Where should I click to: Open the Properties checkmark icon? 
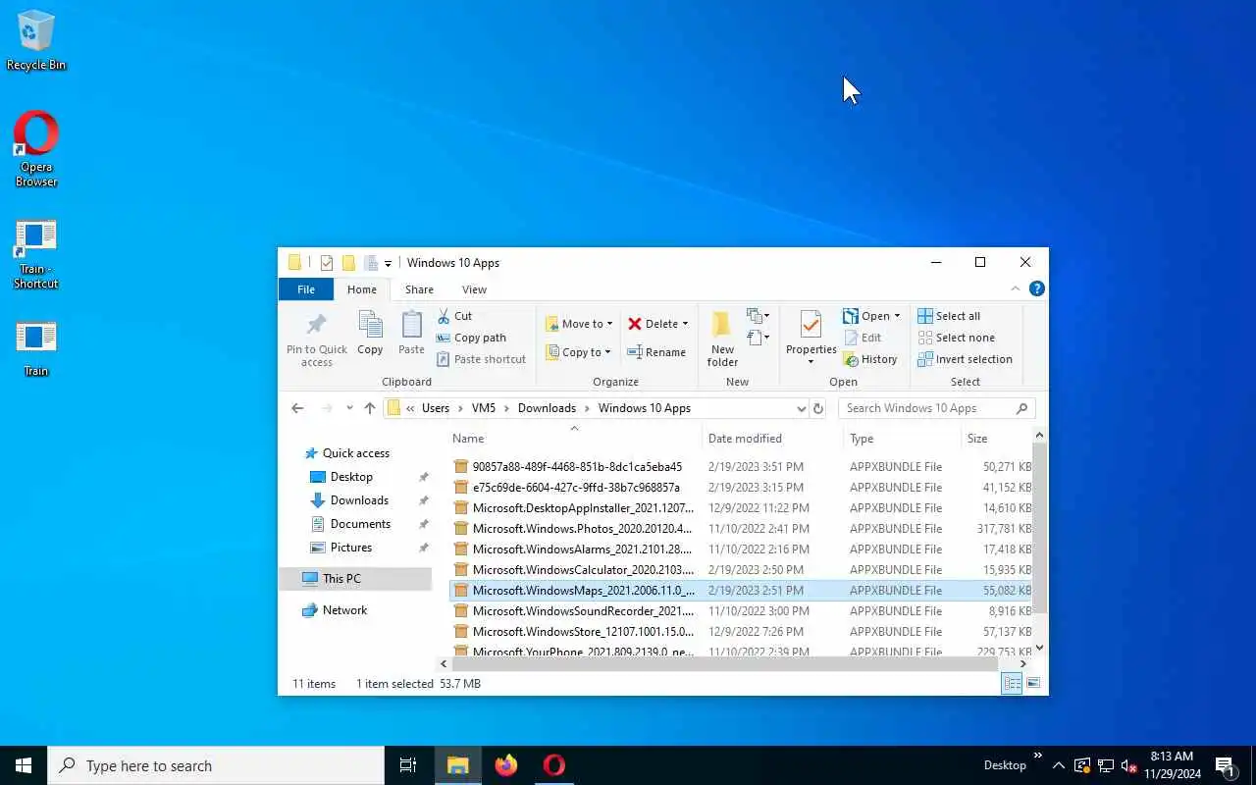(811, 325)
